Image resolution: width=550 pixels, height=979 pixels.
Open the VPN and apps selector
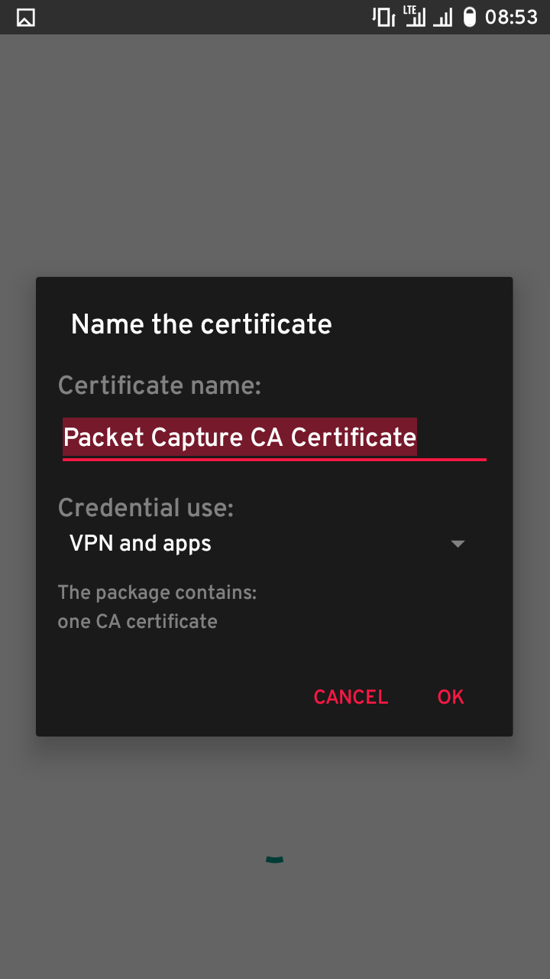[x=140, y=543]
